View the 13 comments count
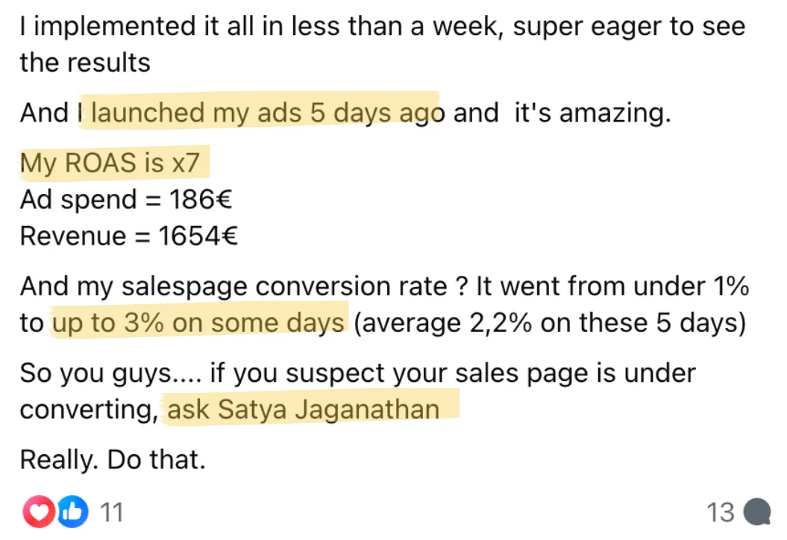 (x=721, y=512)
